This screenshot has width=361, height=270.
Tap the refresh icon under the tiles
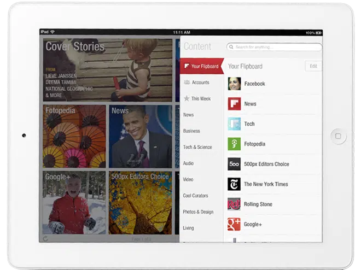45,238
